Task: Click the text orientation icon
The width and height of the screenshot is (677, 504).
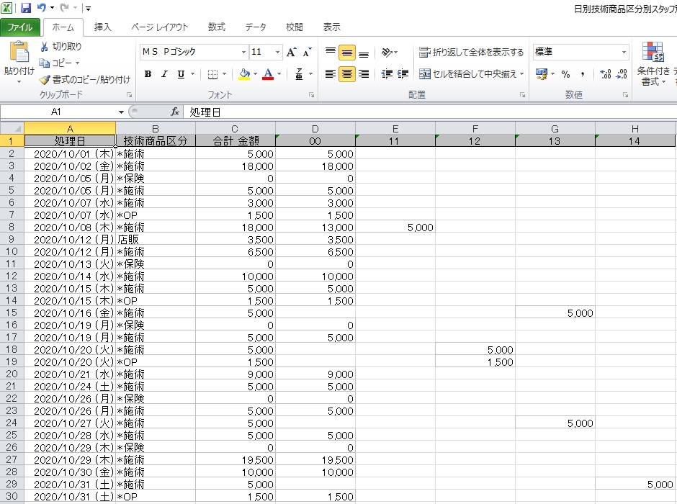Action: coord(387,53)
